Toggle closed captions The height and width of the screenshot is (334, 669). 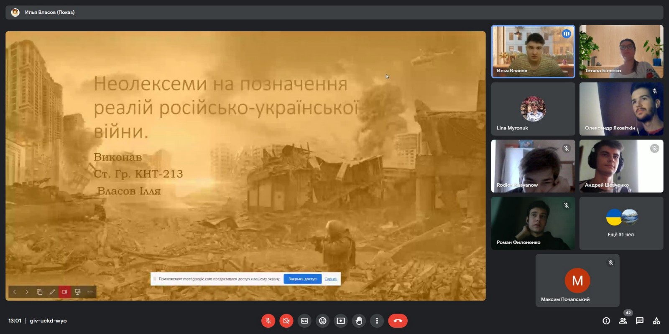coord(304,321)
